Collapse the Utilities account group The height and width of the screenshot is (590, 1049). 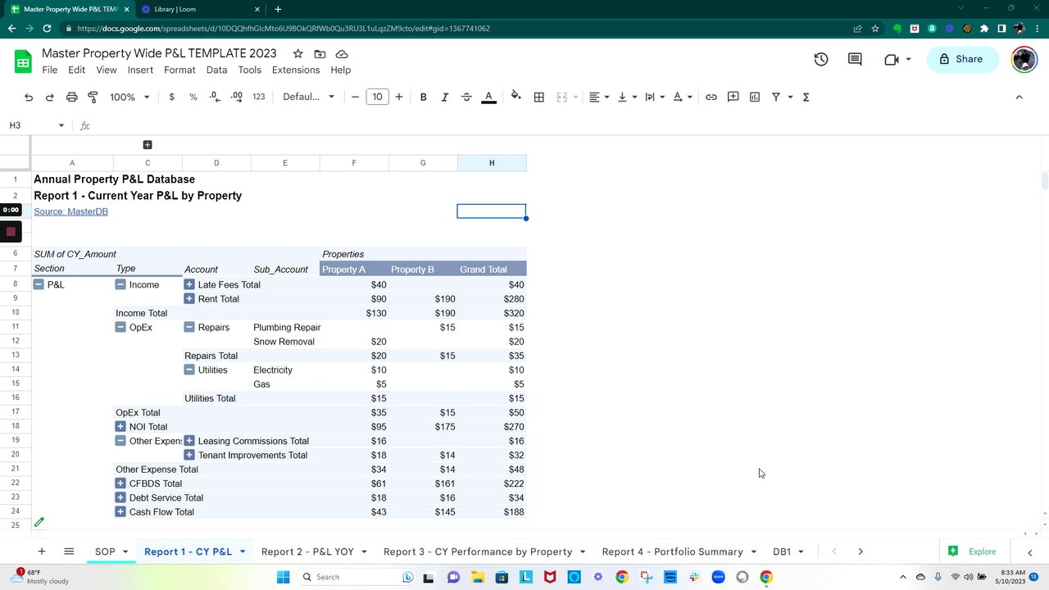(189, 370)
